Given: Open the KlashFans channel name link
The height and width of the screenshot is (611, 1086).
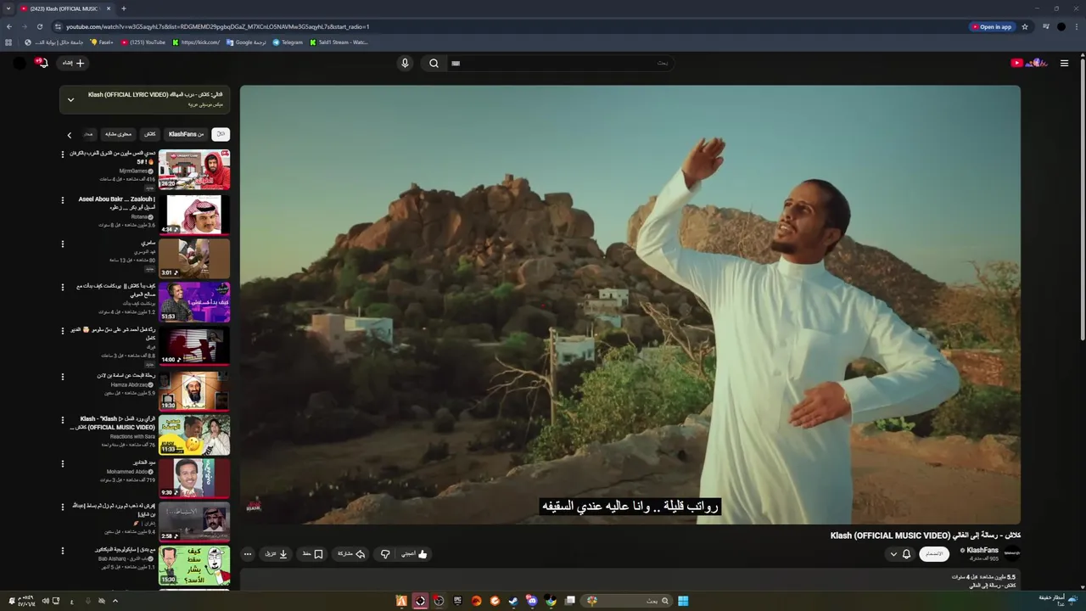Looking at the screenshot, I should 982,550.
